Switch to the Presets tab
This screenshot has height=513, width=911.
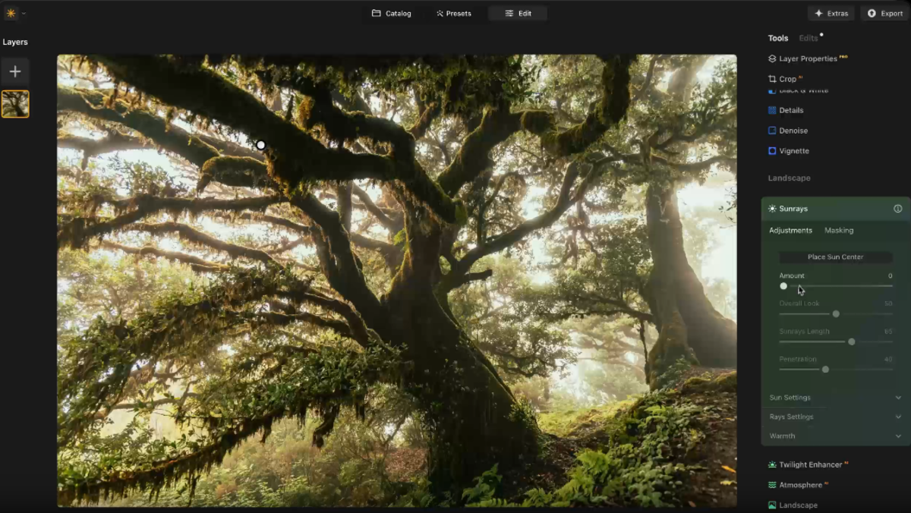click(x=453, y=13)
